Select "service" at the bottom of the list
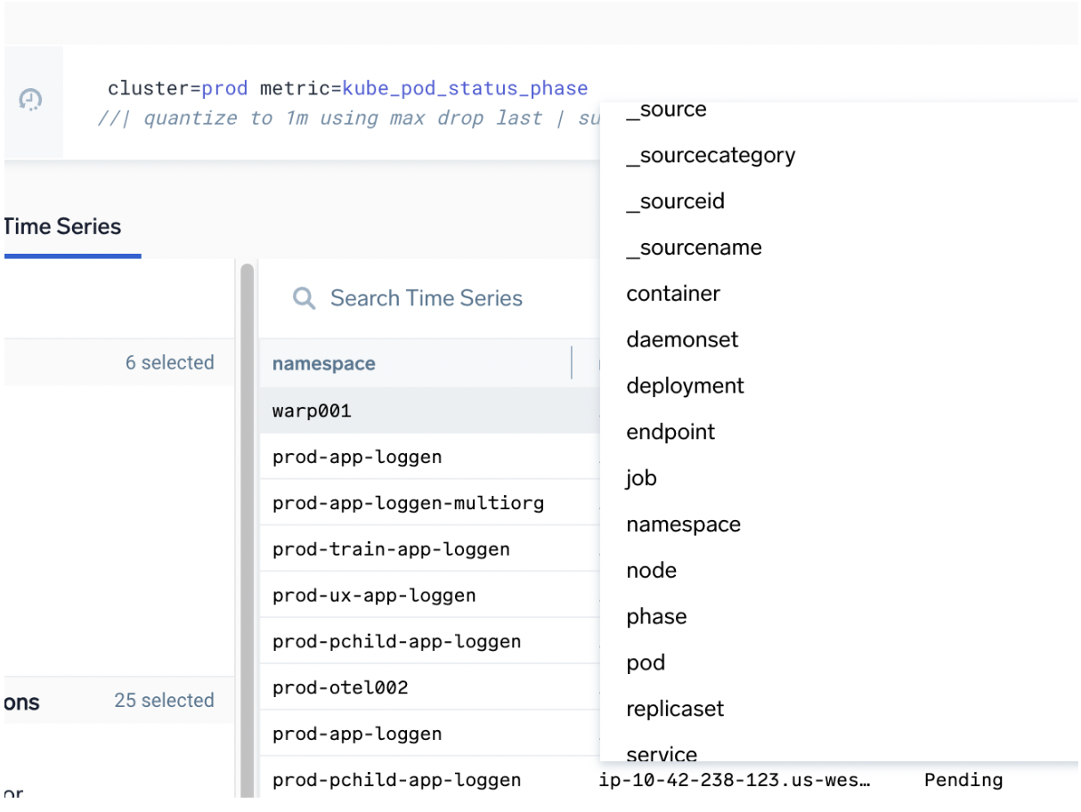 pyautogui.click(x=661, y=754)
